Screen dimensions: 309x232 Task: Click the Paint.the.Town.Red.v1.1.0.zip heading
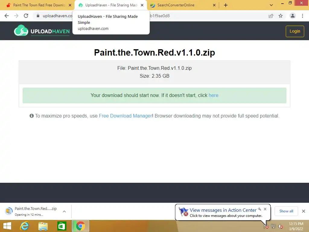[x=154, y=53]
